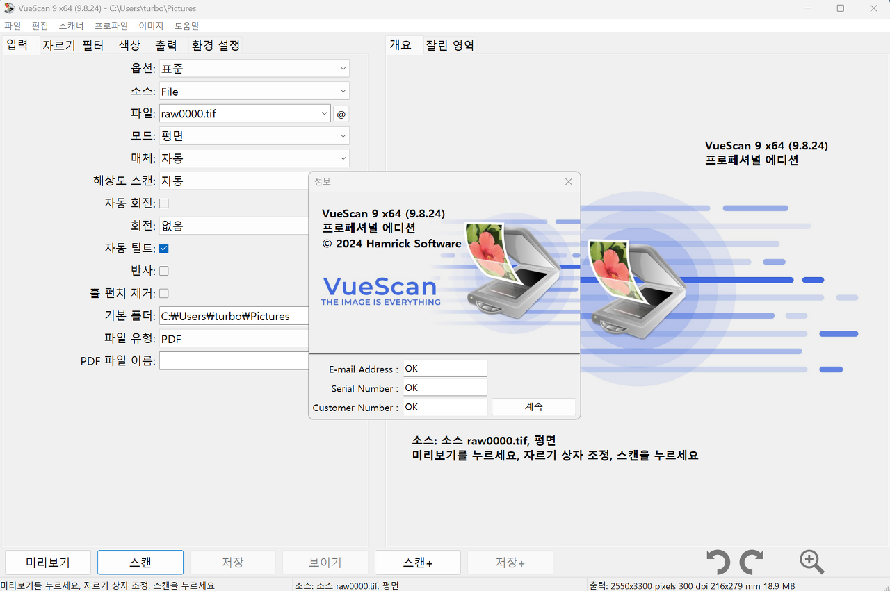The width and height of the screenshot is (890, 591).
Task: Click the 기본 폴더 path field
Action: 234,316
